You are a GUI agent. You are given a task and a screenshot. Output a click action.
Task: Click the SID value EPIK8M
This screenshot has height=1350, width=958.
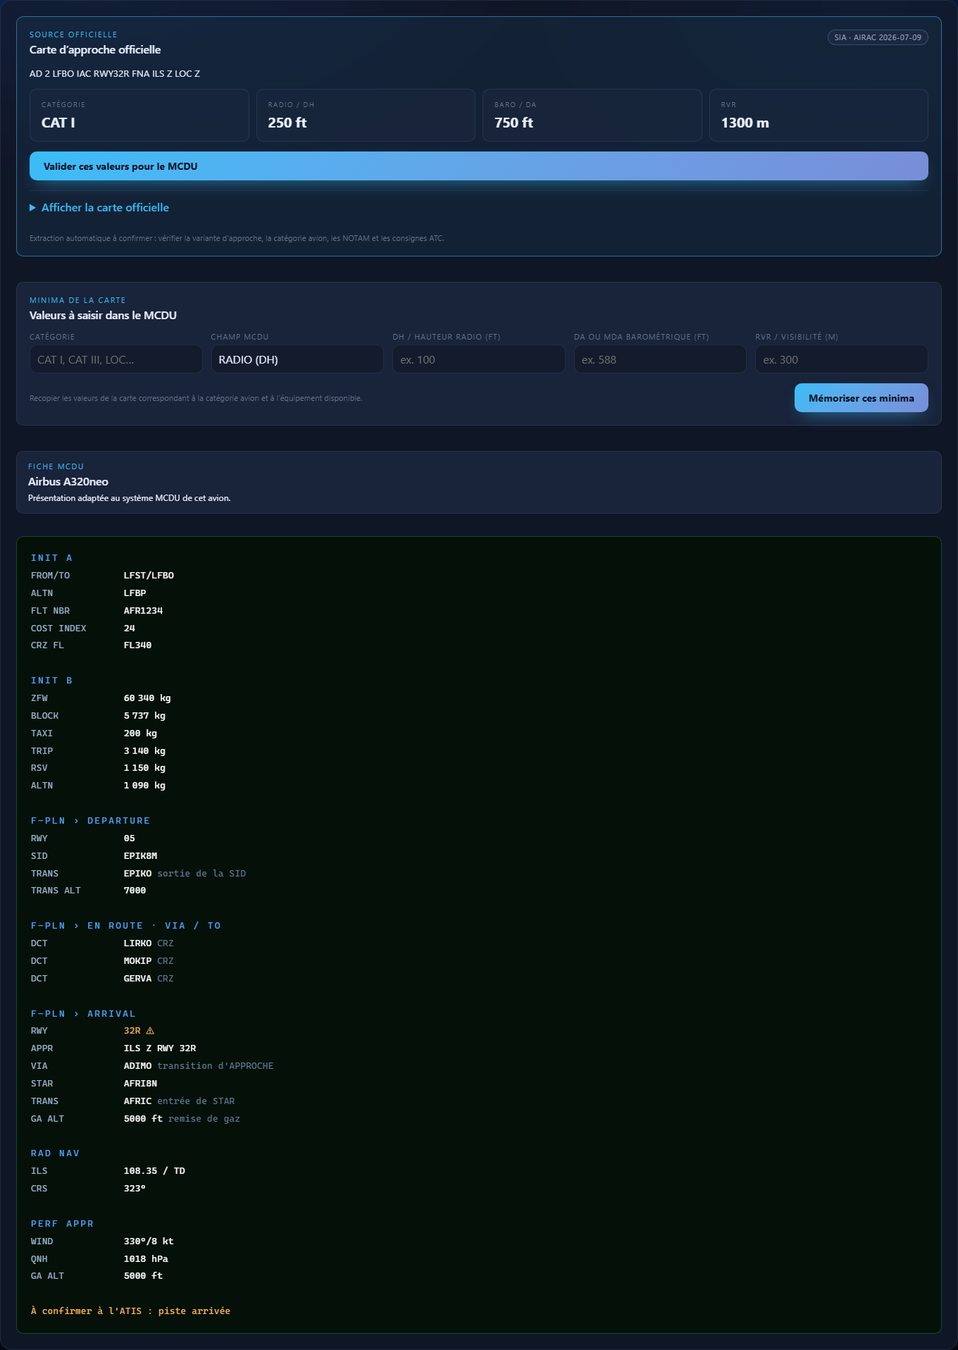pyautogui.click(x=140, y=856)
